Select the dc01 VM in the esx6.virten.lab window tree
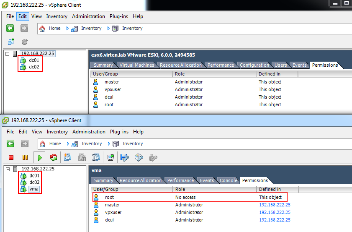 (x=34, y=60)
